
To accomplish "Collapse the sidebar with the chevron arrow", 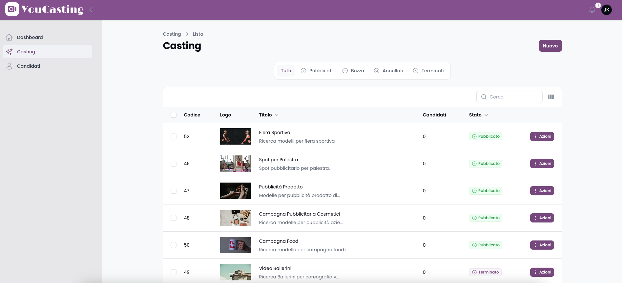I will tap(91, 10).
